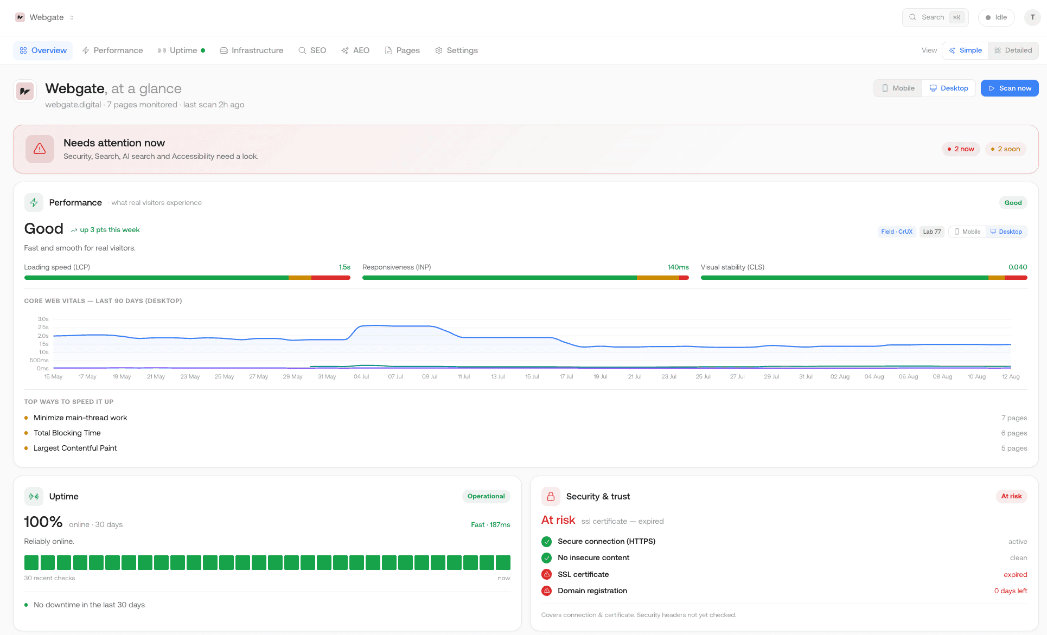Click the Loading speed (LCP) bar

click(x=187, y=278)
